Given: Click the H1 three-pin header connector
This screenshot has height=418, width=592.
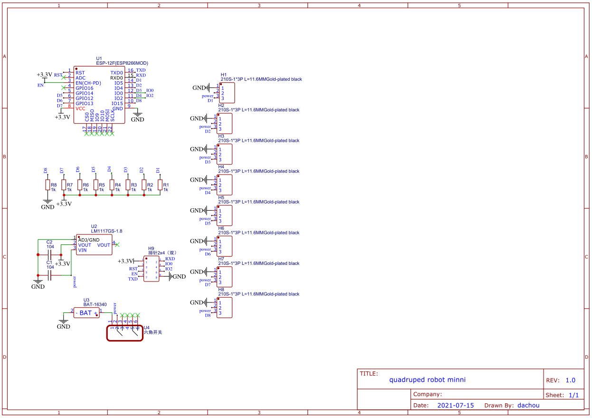Looking at the screenshot, I should pyautogui.click(x=227, y=93).
